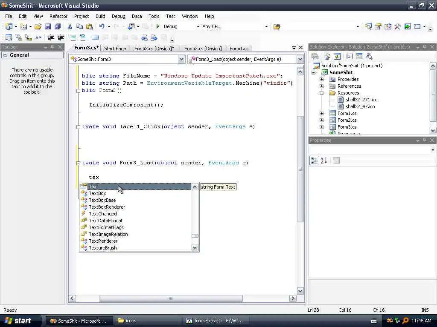Viewport: 437px width, 327px height.
Task: Click the editor horizontal scrollbar thumb
Action: coord(171,298)
